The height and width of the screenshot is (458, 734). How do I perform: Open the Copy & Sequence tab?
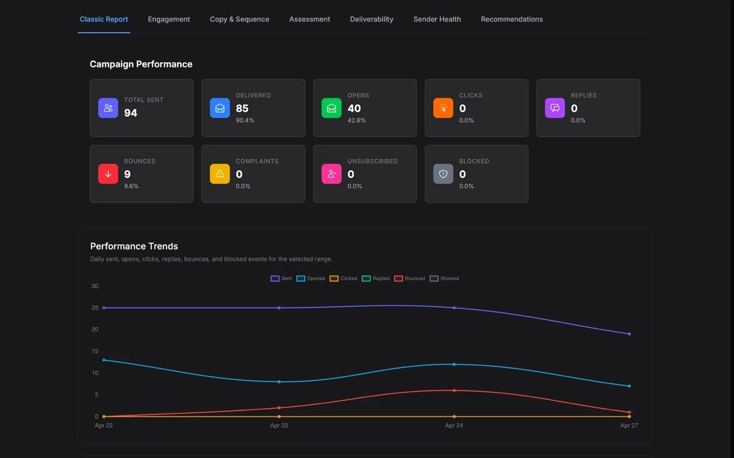click(240, 19)
